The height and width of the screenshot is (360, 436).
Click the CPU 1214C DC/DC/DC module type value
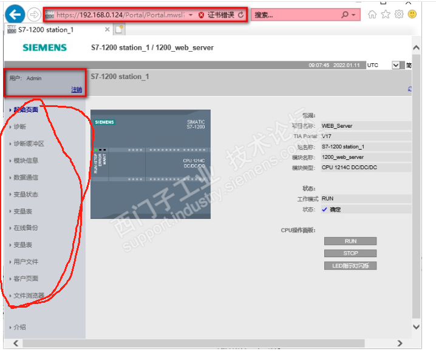point(349,167)
